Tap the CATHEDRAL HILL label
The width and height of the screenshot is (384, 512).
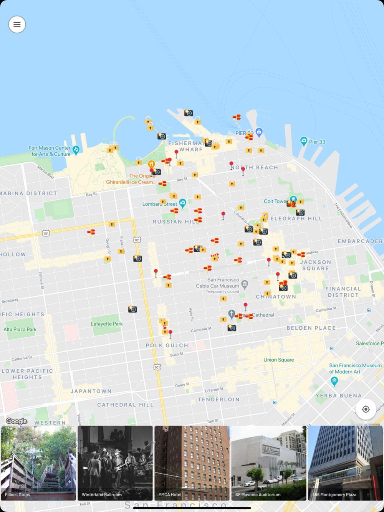(x=125, y=405)
